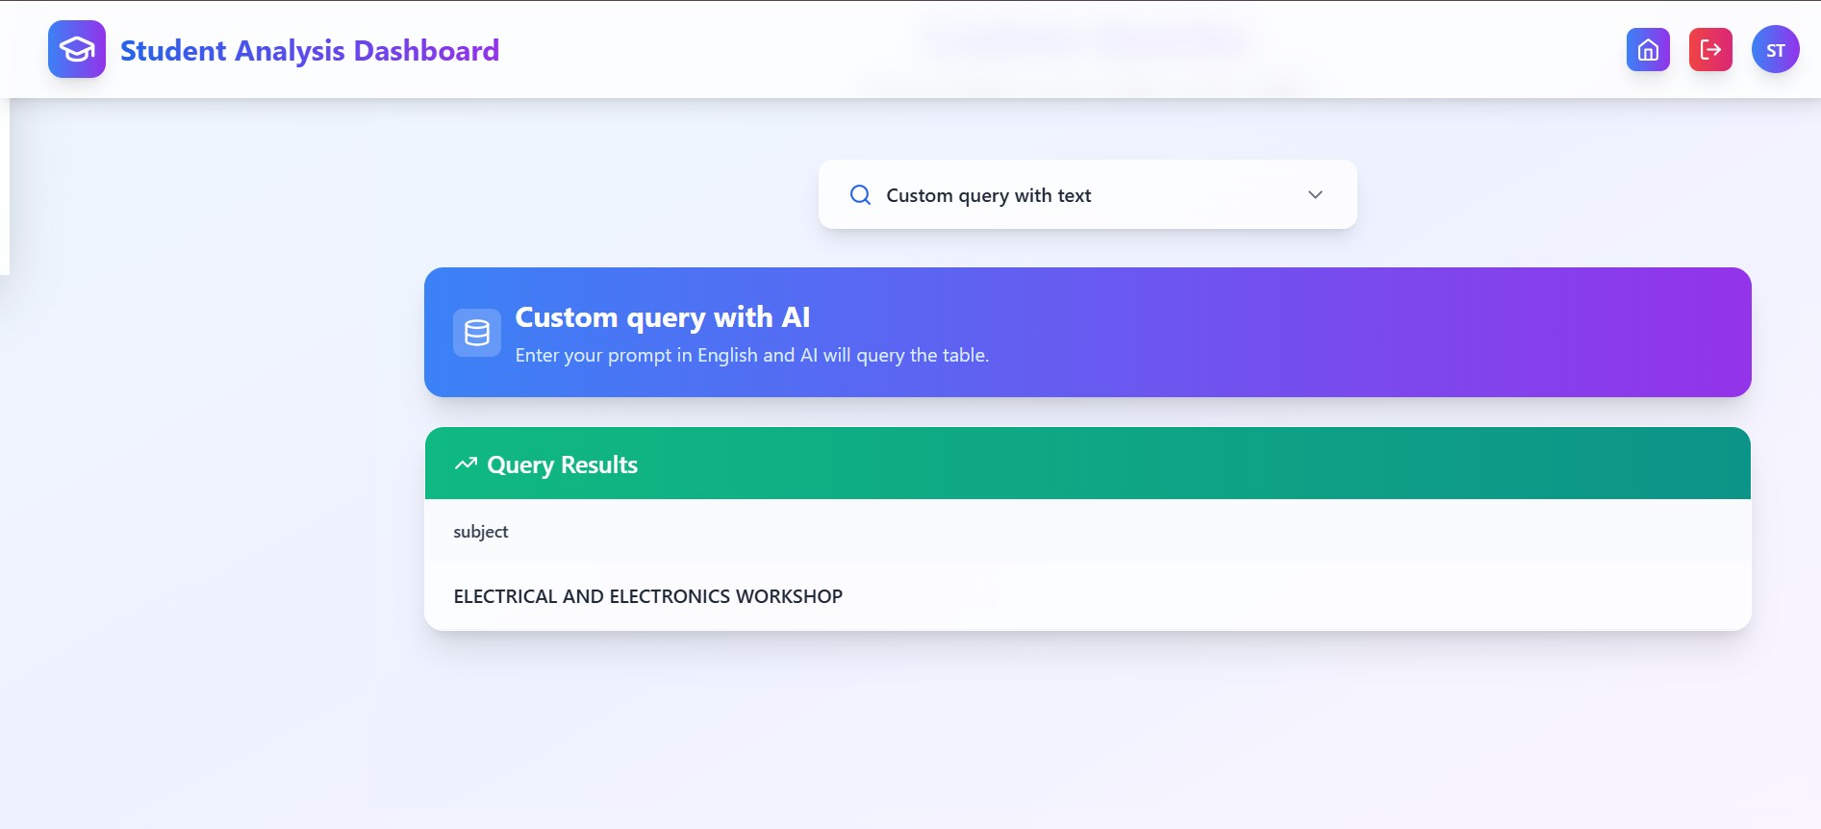
Task: Select the "ELECTRICAL AND ELECTRONICS WORKSHOP" result row
Action: coord(647,596)
